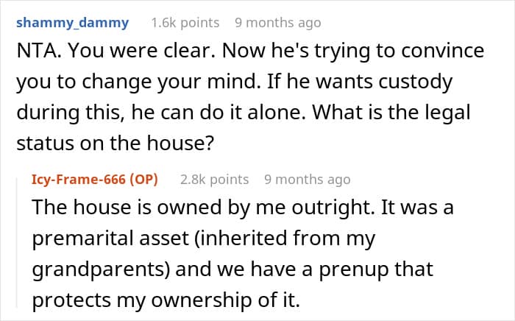The image size is (515, 321).
Task: Click the "2.8k points" score on reply
Action: [214, 180]
